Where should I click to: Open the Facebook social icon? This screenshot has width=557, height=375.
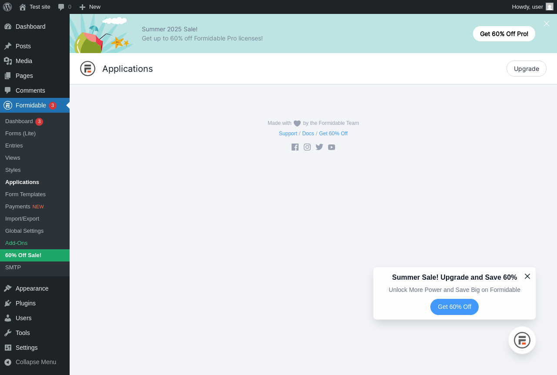[x=295, y=147]
